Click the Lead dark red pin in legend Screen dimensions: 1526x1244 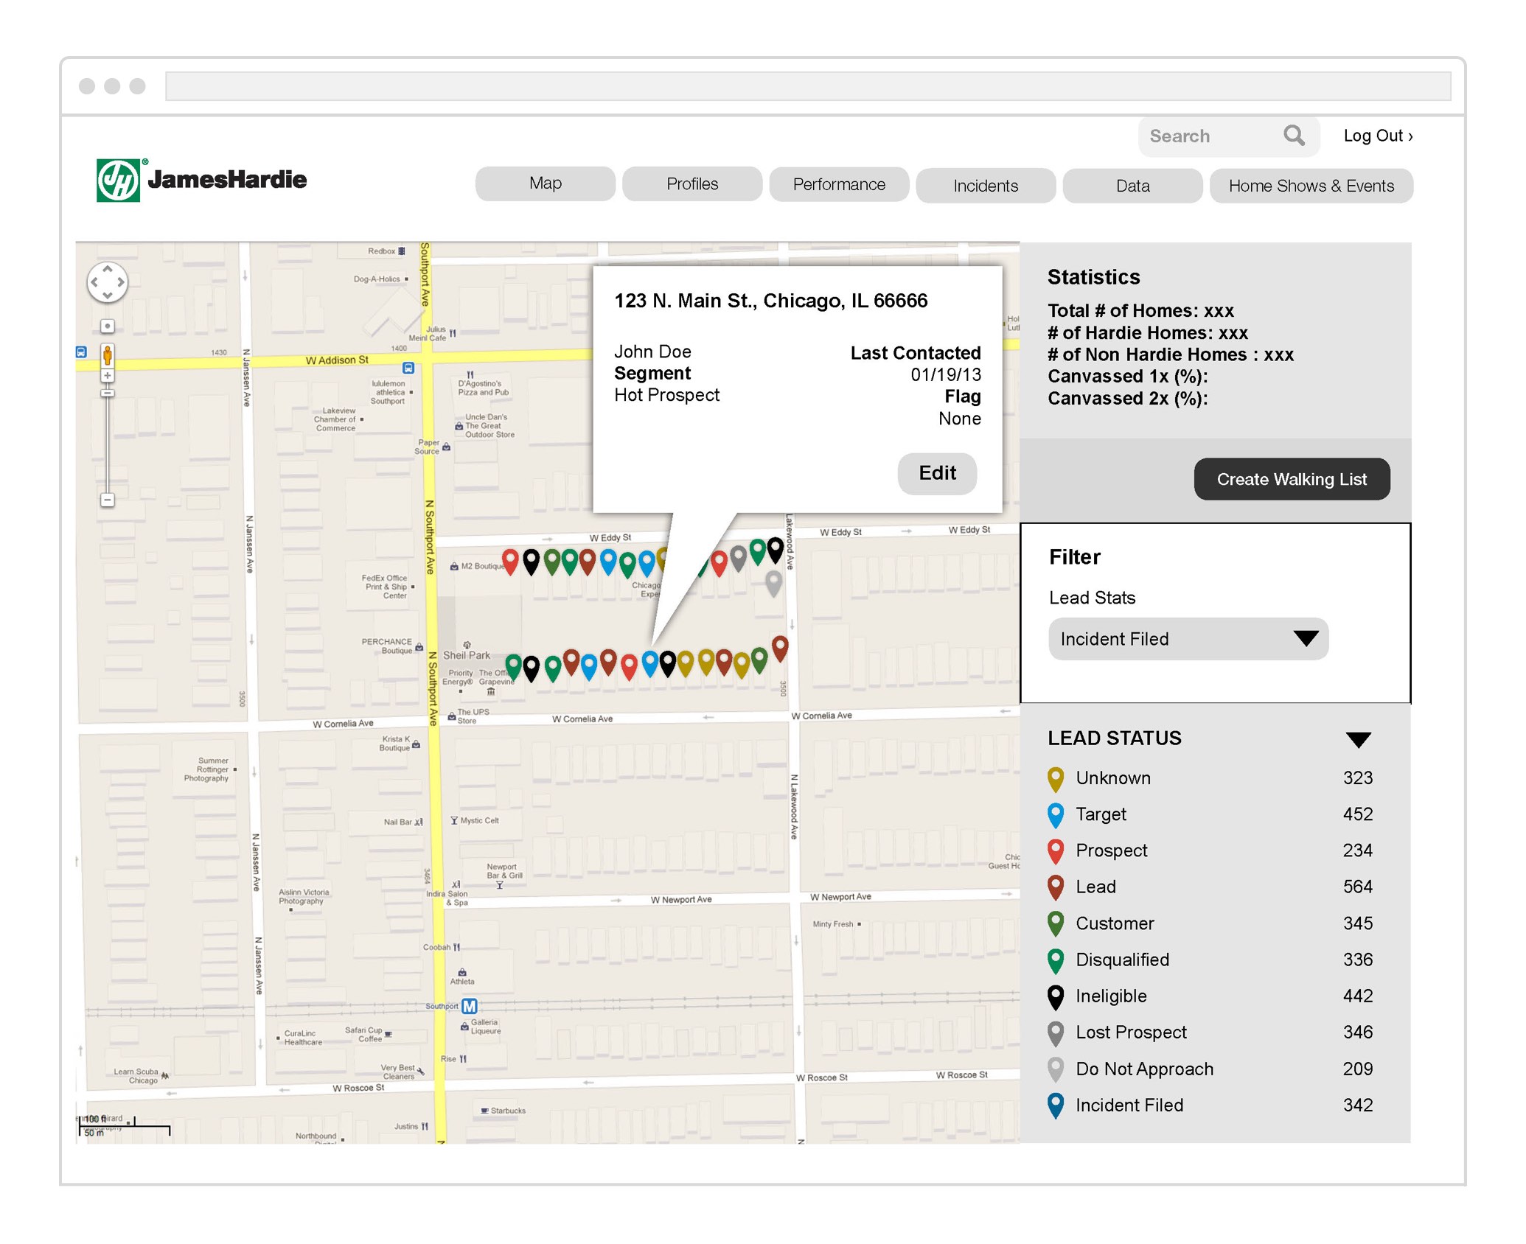(1056, 887)
